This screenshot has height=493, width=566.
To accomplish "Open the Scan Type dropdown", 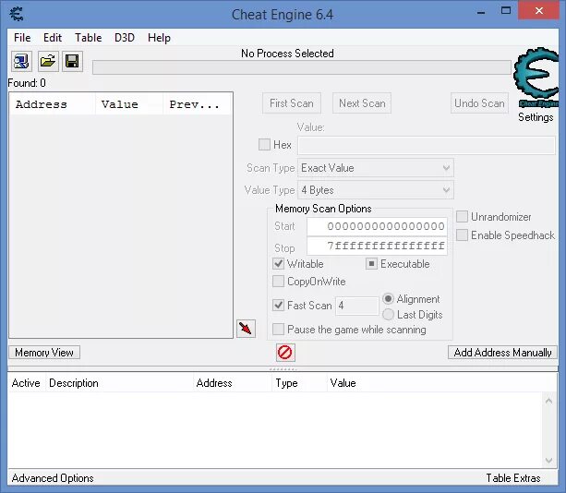I will (x=376, y=168).
